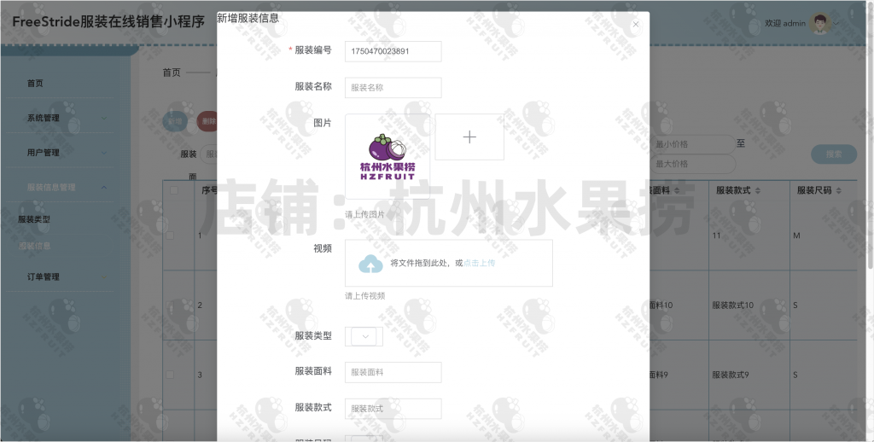
Task: Focus the 服装款式 input field
Action: (393, 409)
